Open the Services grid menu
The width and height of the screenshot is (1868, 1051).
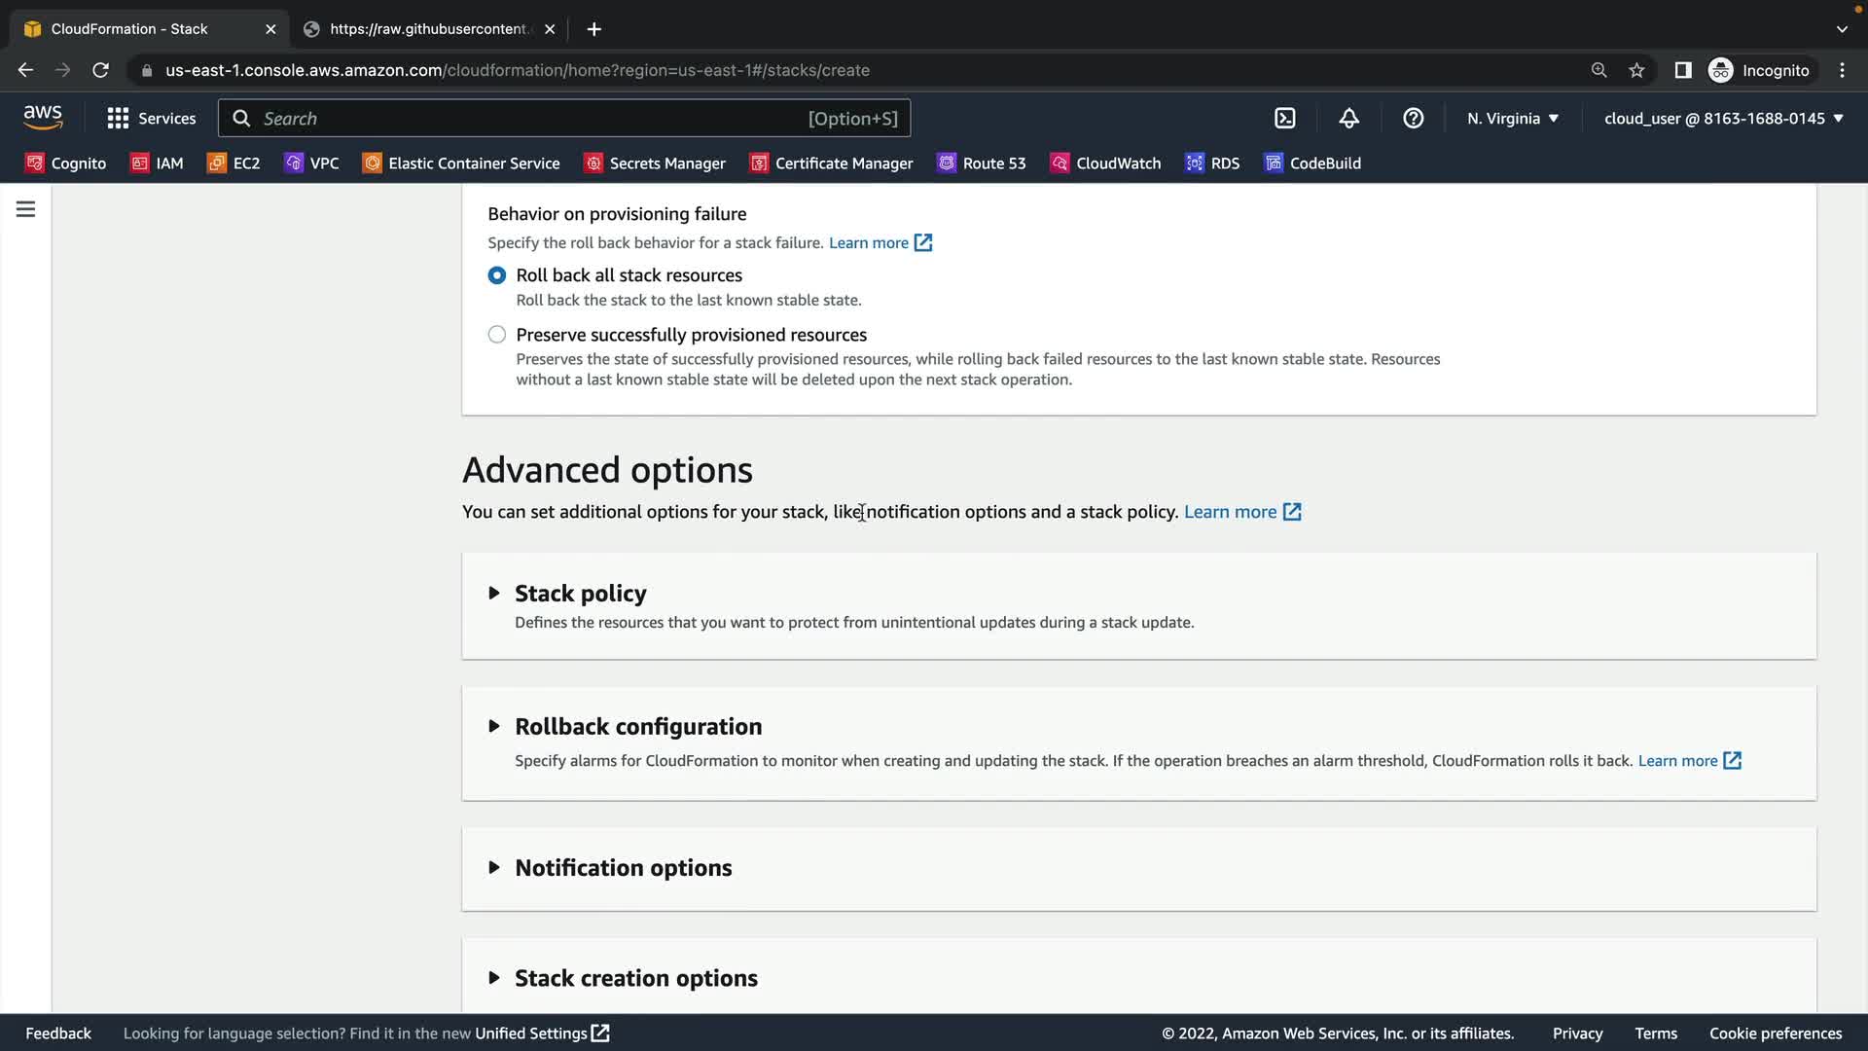[x=151, y=118]
